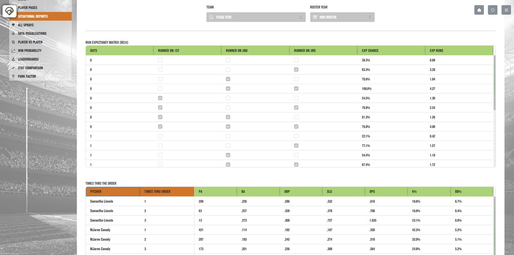Select NiJaree Canady row with 421 PA
This screenshot has height=255, width=514.
pos(290,230)
